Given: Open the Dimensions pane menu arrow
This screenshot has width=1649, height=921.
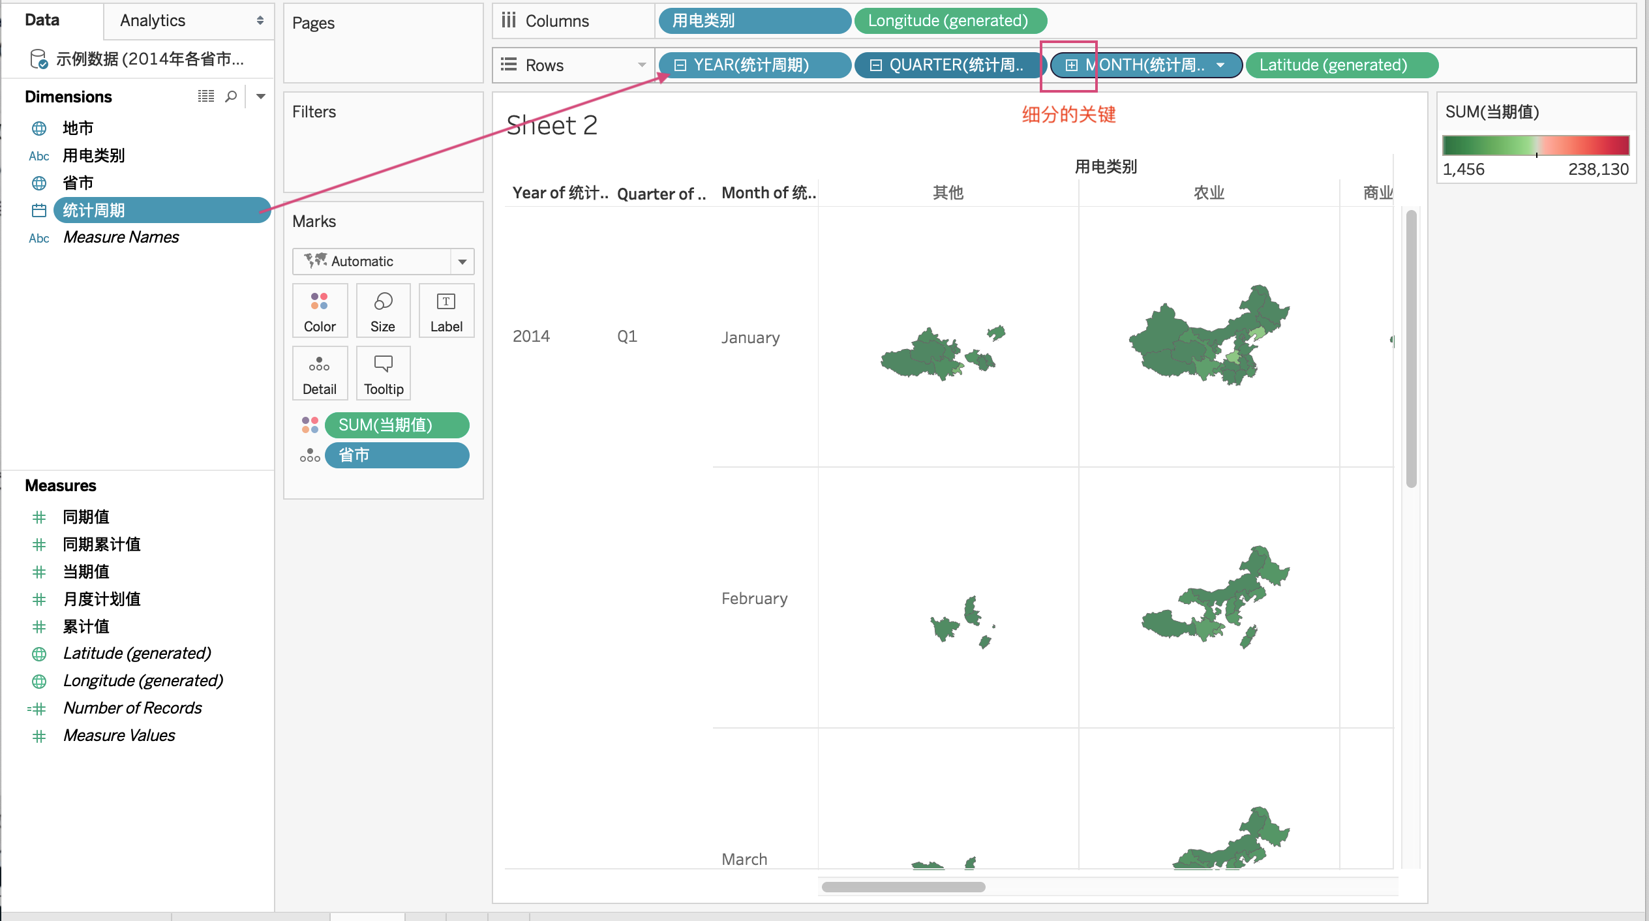Looking at the screenshot, I should pos(261,97).
